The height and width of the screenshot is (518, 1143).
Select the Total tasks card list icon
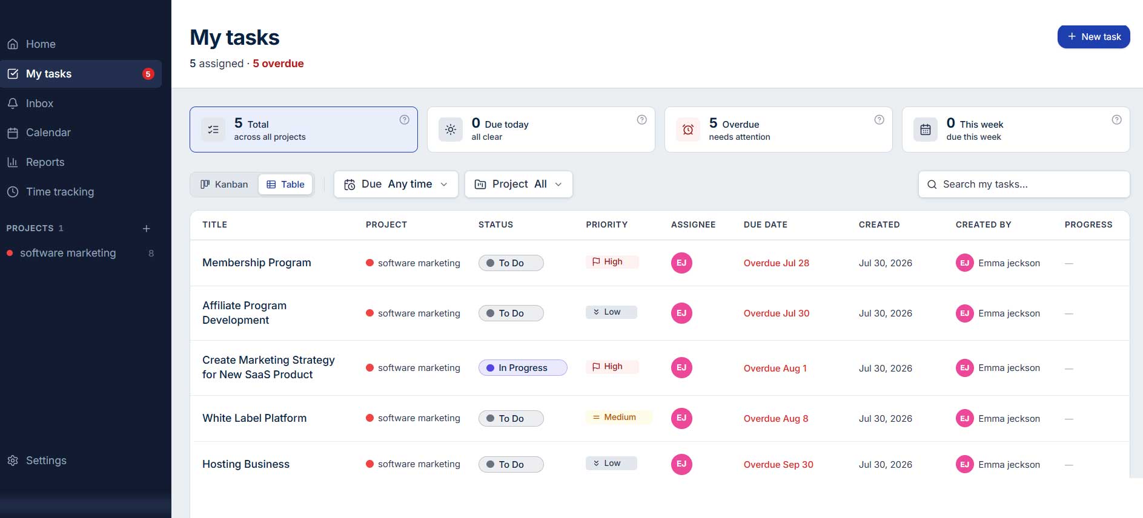213,129
